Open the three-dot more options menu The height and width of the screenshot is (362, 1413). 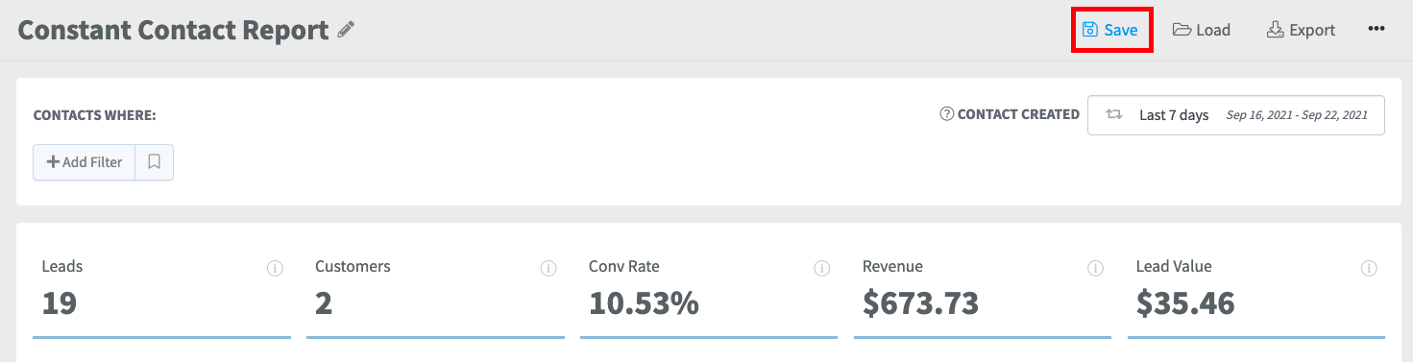1376,29
